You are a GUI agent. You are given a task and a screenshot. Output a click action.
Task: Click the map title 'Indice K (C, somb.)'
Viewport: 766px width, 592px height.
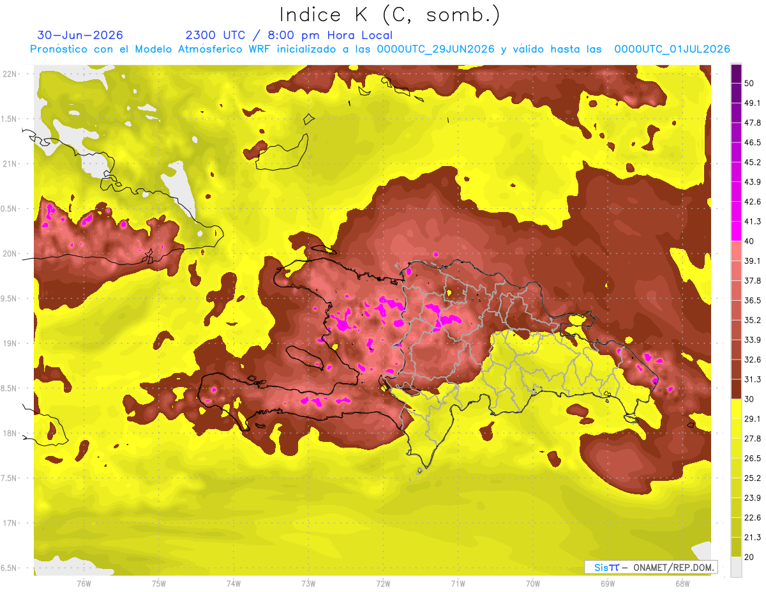[389, 14]
